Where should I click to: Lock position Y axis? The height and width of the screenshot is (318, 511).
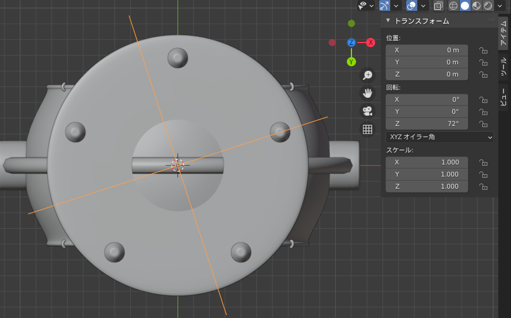(x=483, y=62)
